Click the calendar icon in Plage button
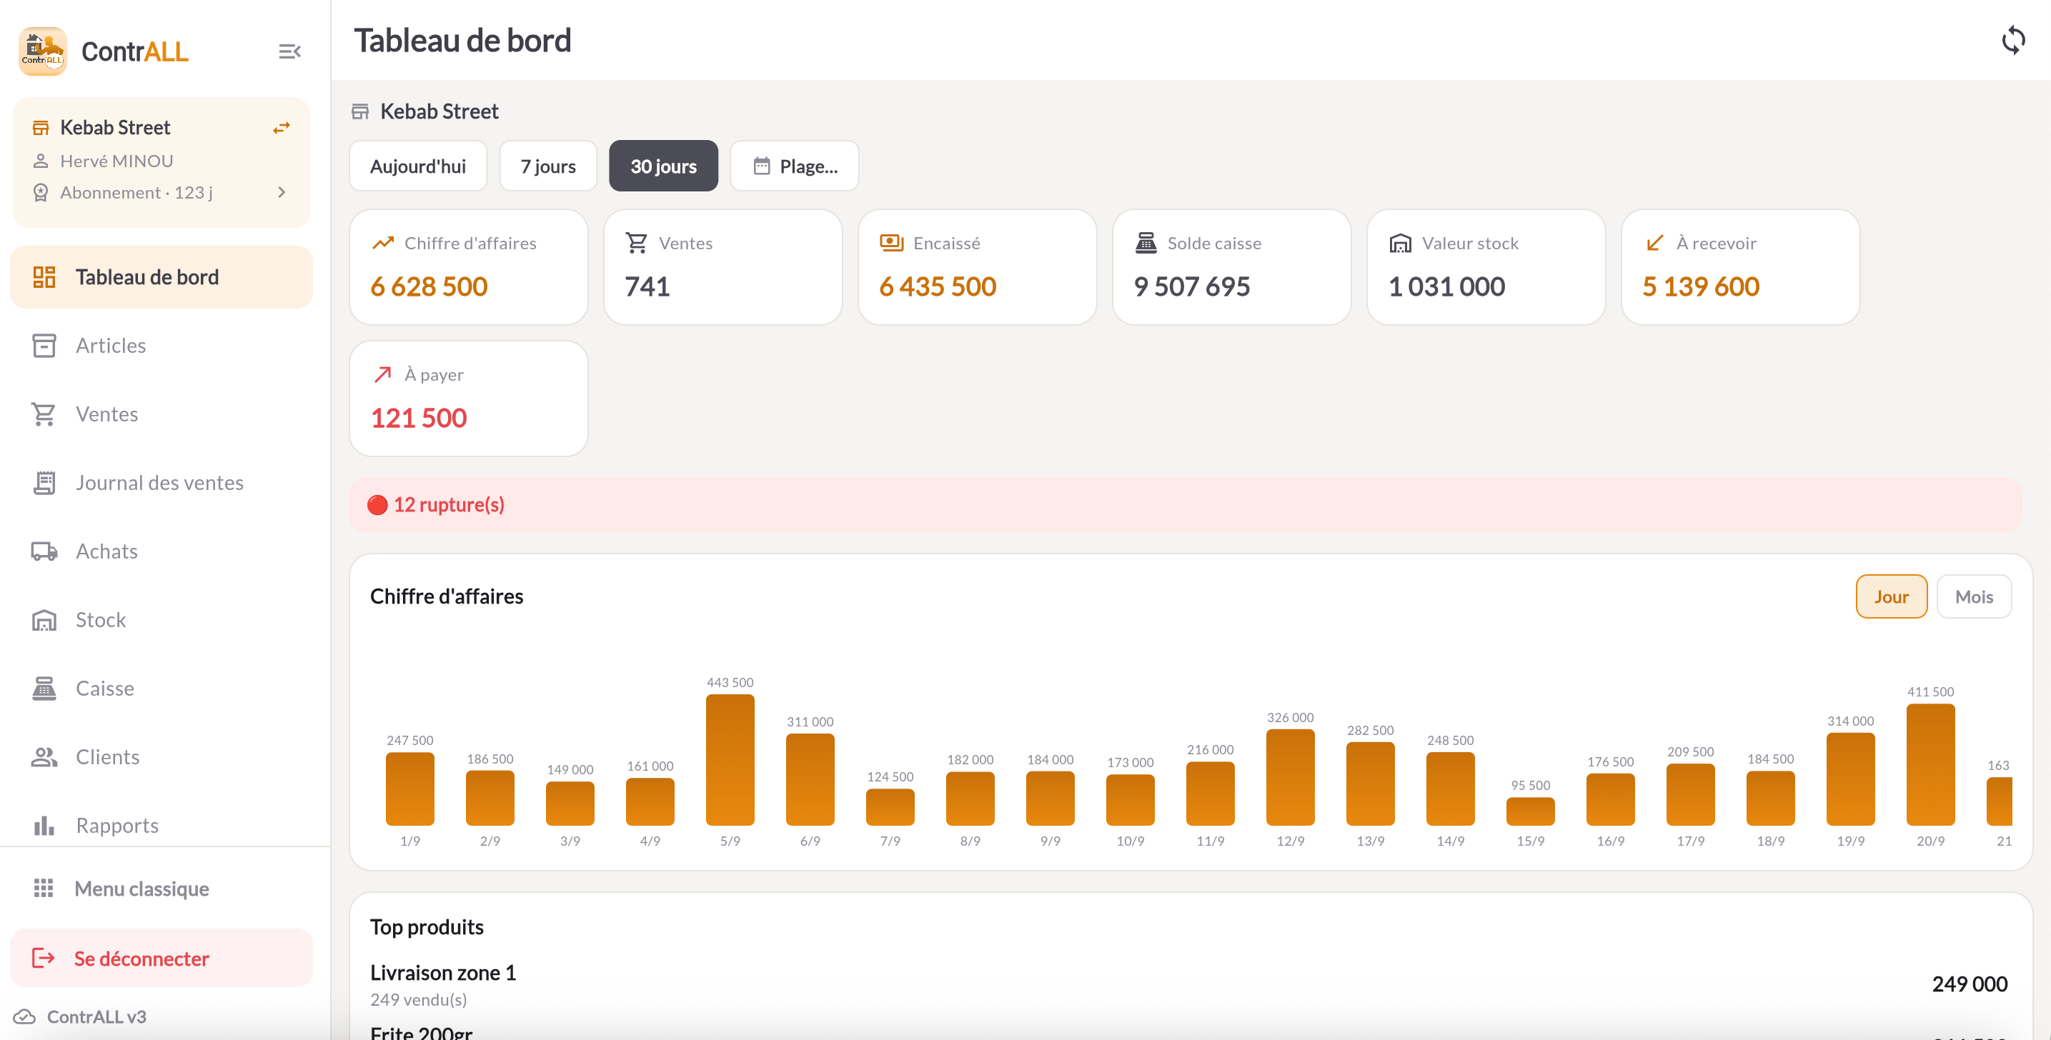2051x1040 pixels. (x=761, y=166)
